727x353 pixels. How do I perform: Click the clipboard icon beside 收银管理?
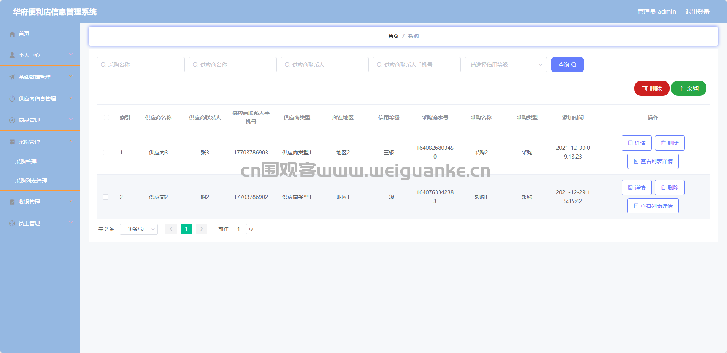point(12,202)
